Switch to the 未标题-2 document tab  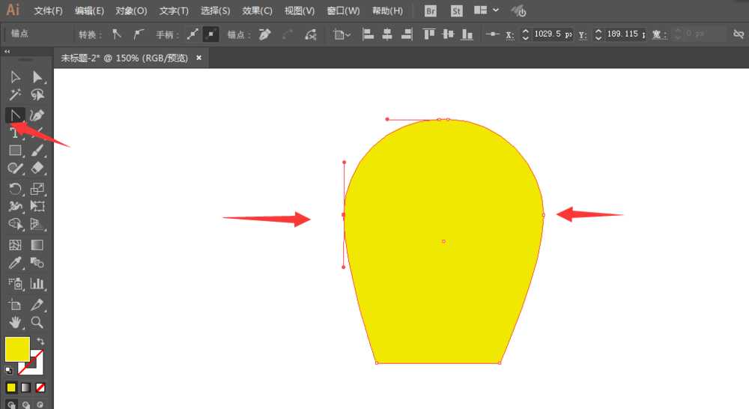125,58
